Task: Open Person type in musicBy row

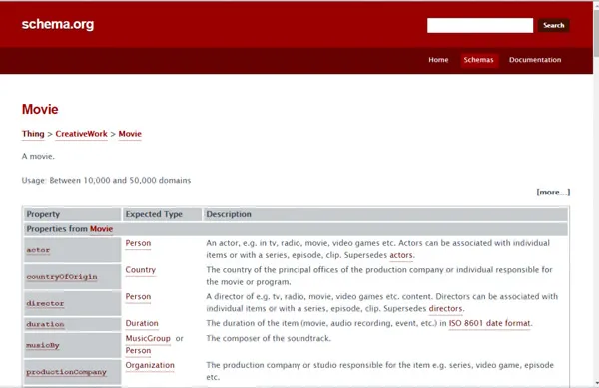Action: point(138,351)
